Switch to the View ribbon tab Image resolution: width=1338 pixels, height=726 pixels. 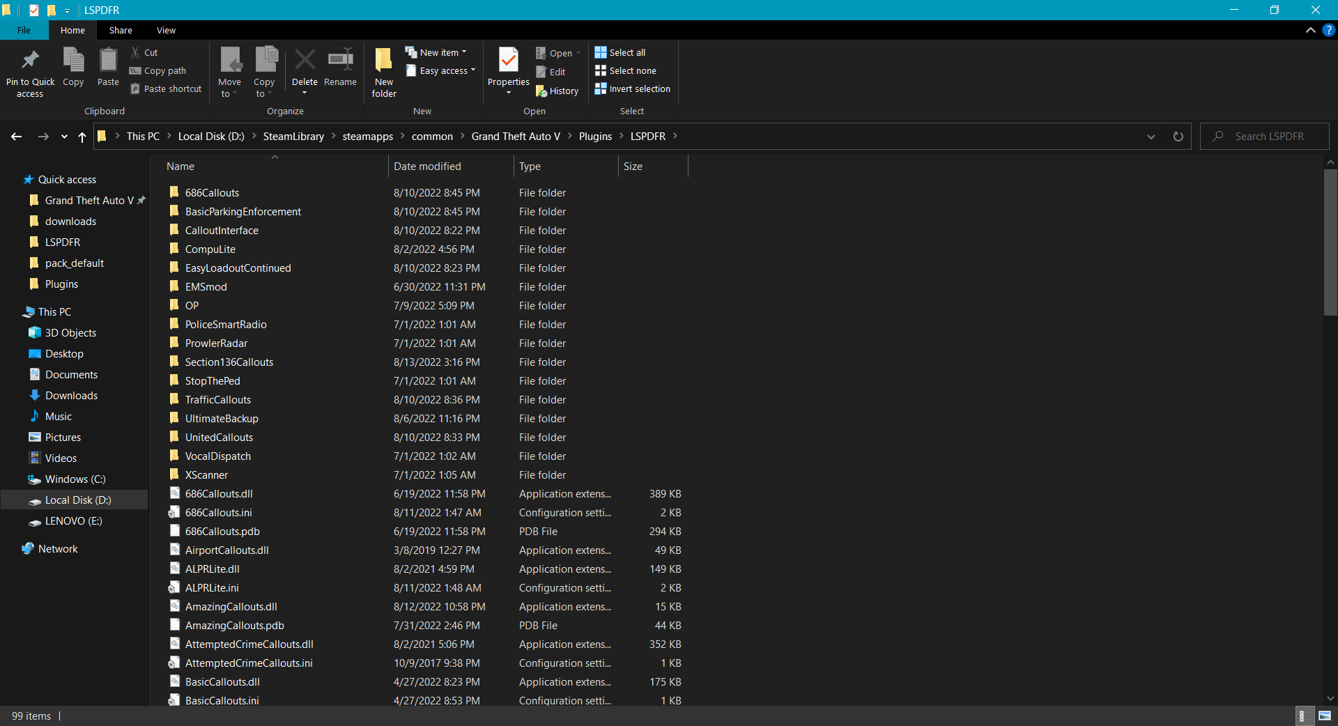[x=166, y=30]
